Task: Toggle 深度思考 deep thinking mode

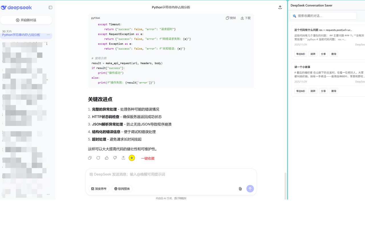Action: (x=99, y=189)
